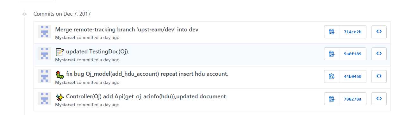This screenshot has width=393, height=115.
Task: Open 'fix bug Oj_model' commit message
Action: [147, 74]
